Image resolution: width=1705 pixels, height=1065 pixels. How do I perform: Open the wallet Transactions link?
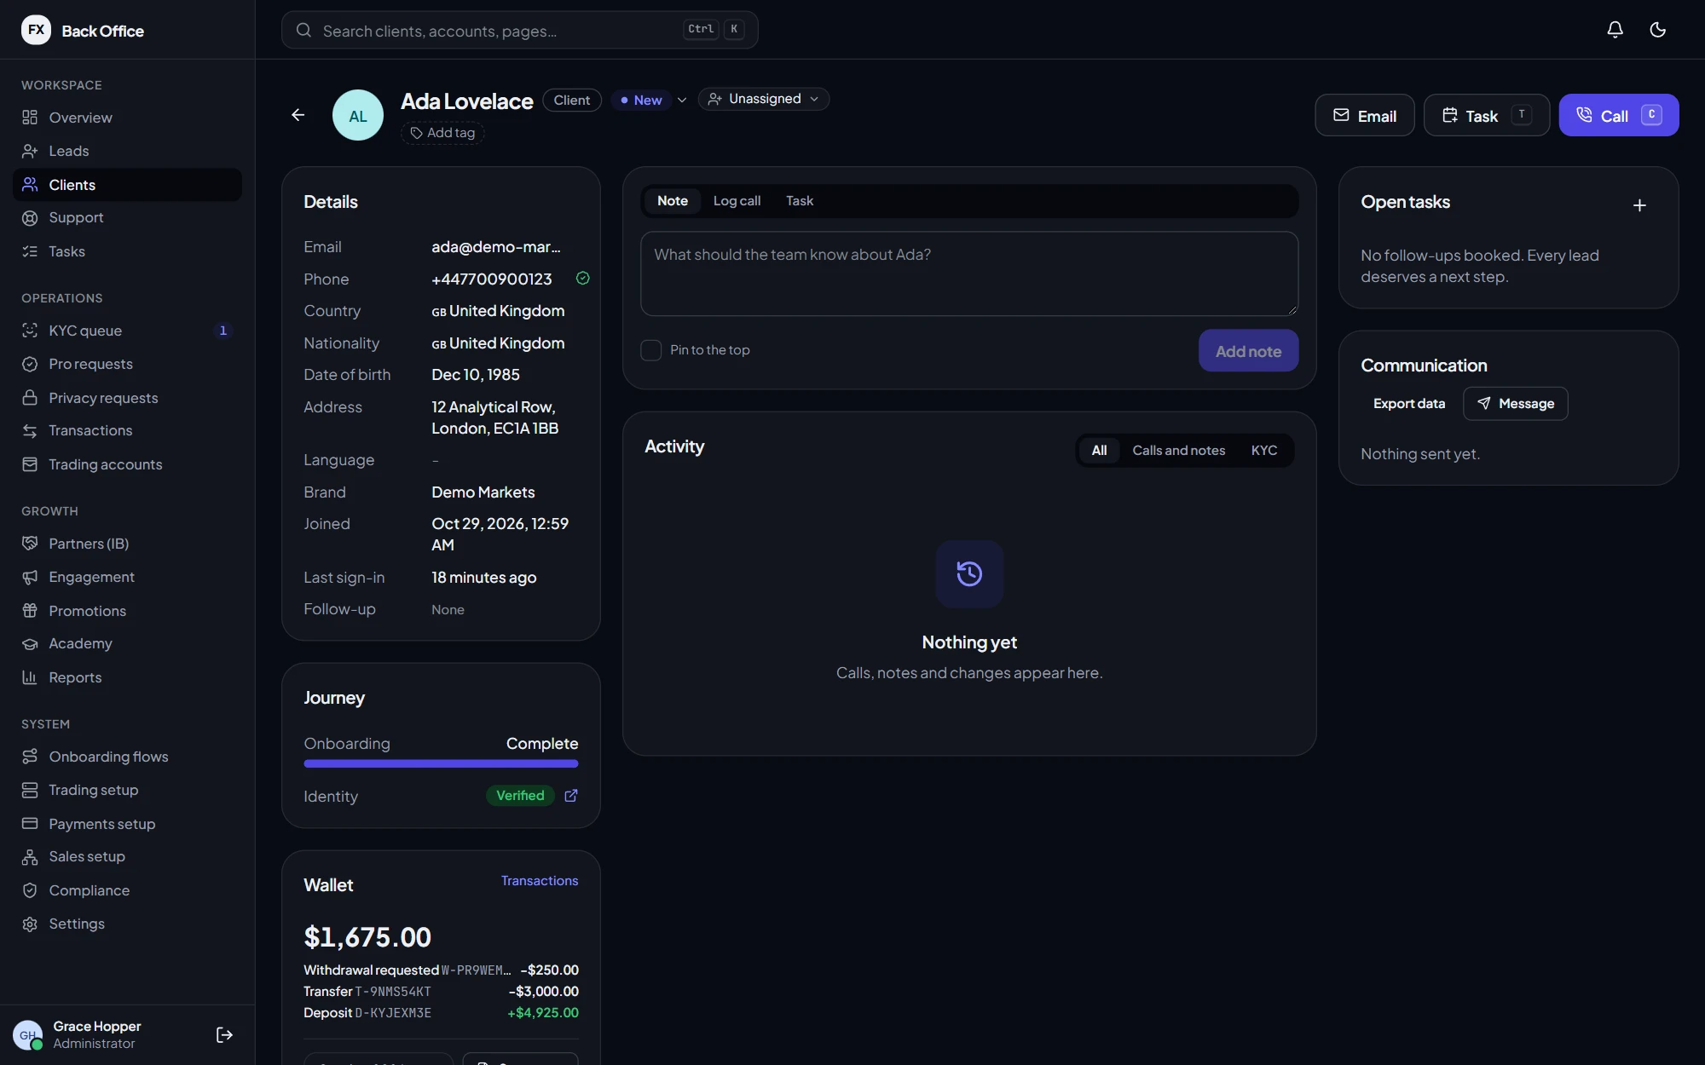point(539,881)
